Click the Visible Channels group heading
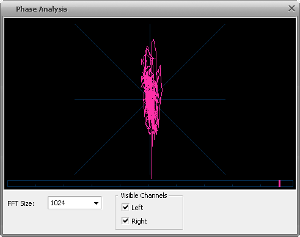The image size is (300, 237). (x=144, y=195)
